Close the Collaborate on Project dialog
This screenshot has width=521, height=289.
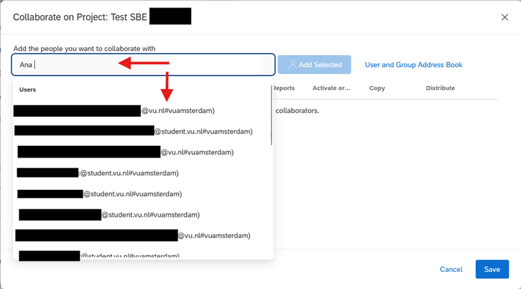tap(504, 17)
